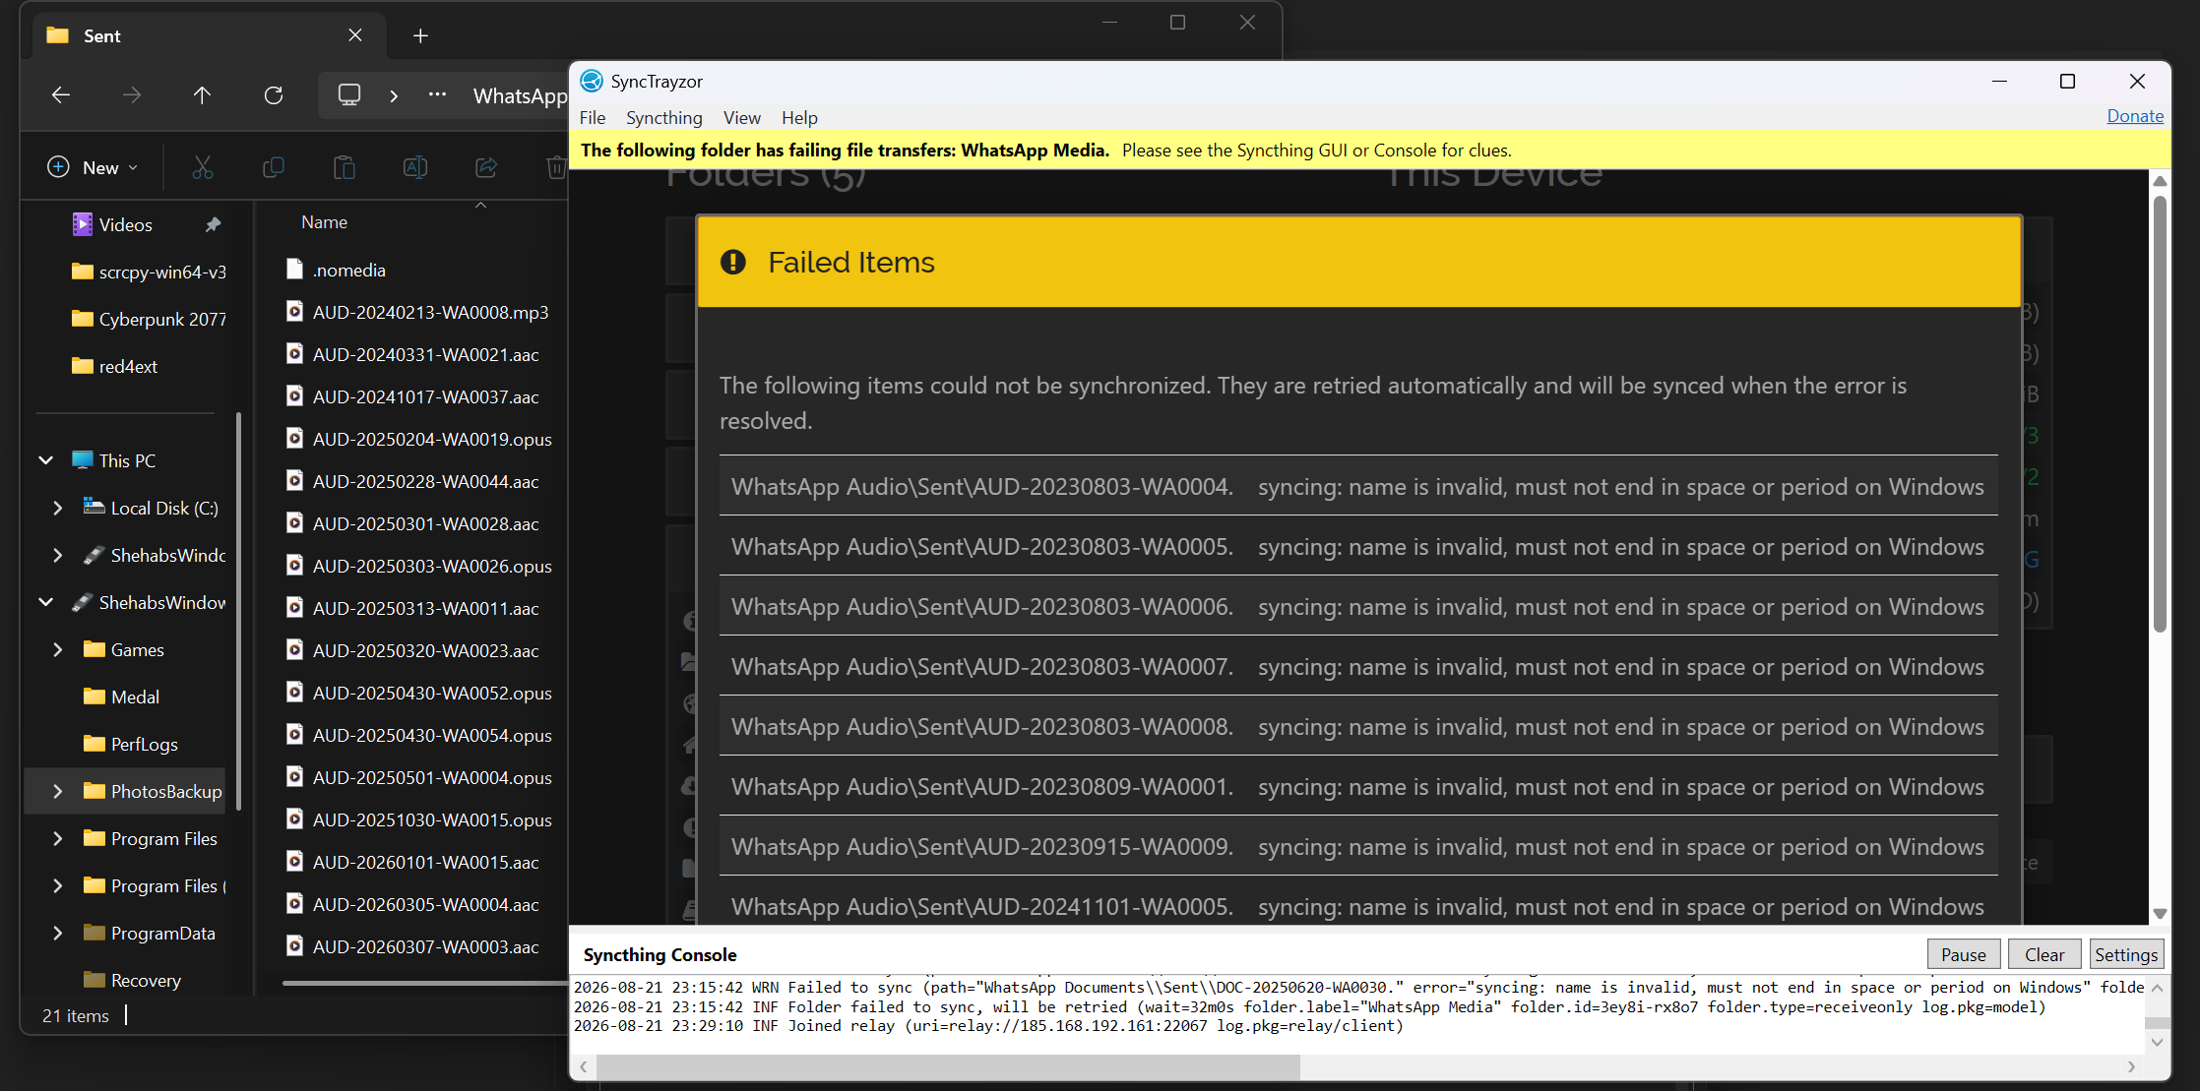Open the address bar ellipsis overflow in Explorer

(437, 94)
